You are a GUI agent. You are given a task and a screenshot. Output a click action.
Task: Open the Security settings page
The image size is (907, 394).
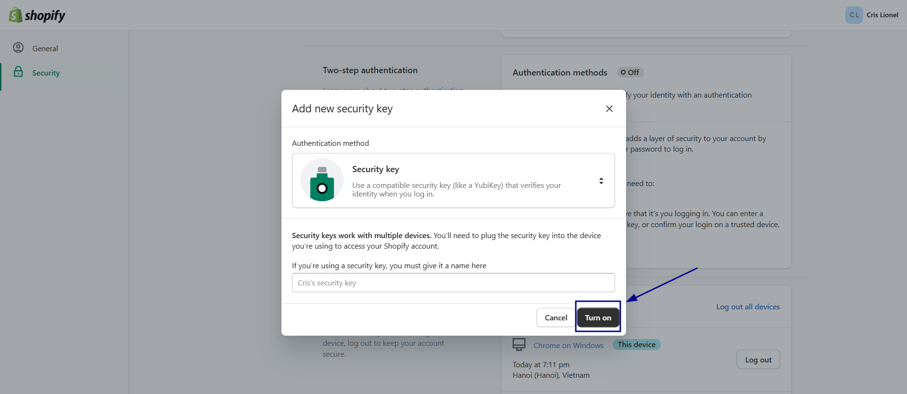[x=46, y=73]
